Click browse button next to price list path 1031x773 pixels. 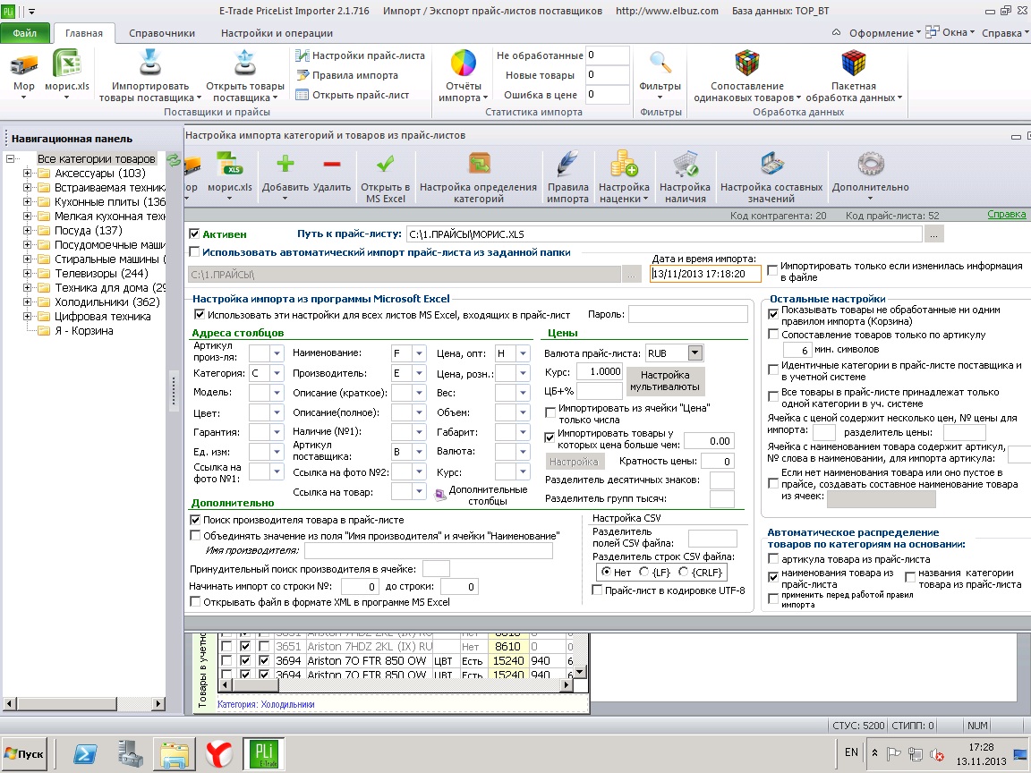pyautogui.click(x=933, y=234)
